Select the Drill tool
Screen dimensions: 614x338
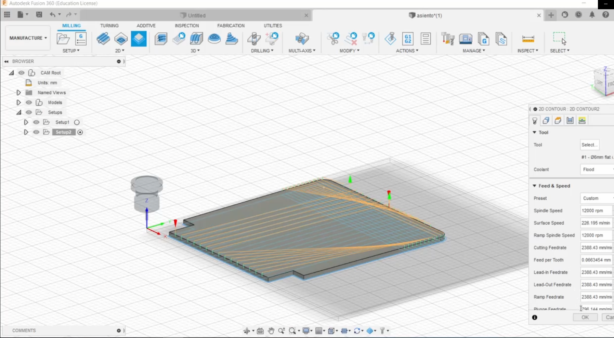[254, 39]
